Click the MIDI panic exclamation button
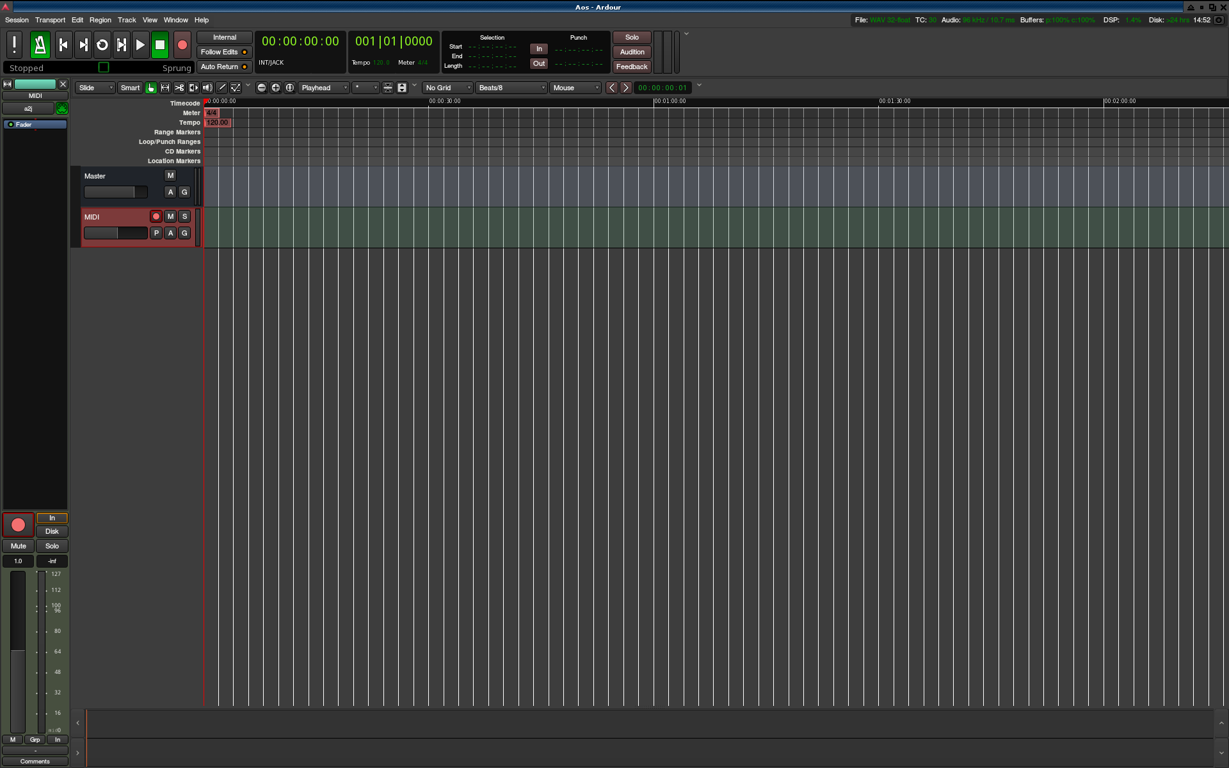Screen dimensions: 1229x768 click(x=14, y=45)
